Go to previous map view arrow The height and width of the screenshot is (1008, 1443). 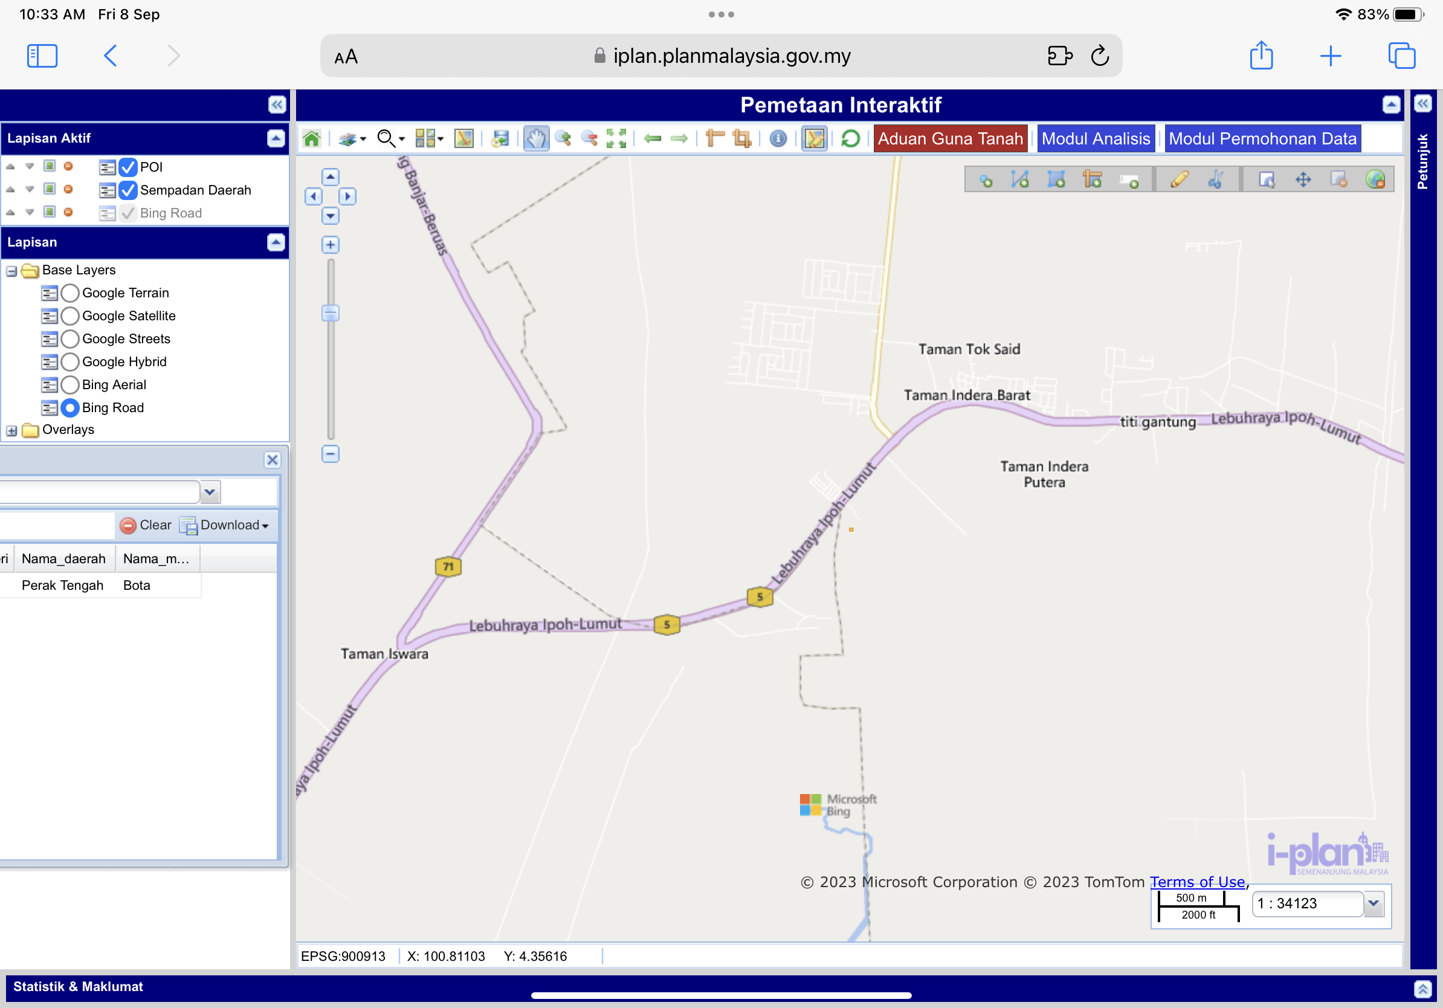point(653,139)
